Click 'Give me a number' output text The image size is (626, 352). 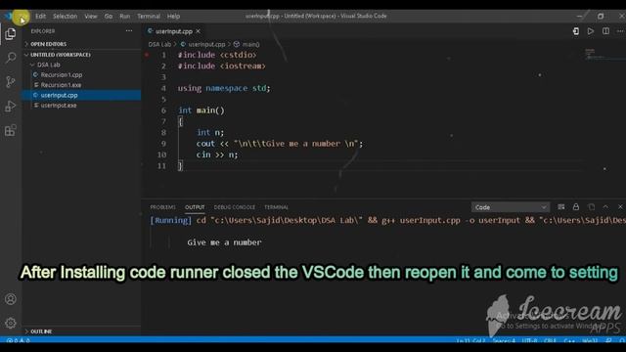click(x=224, y=242)
